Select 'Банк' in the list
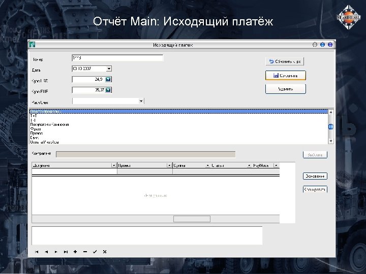This screenshot has height=274, width=366. point(179,138)
